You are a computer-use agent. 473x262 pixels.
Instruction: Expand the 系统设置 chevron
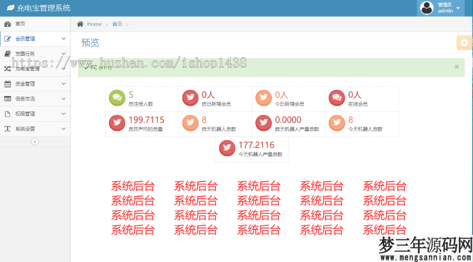(x=64, y=129)
